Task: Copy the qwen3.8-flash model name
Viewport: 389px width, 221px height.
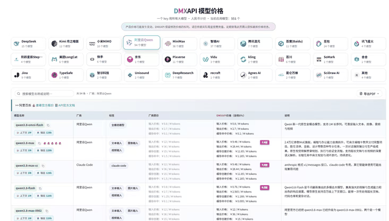Action: [40, 188]
